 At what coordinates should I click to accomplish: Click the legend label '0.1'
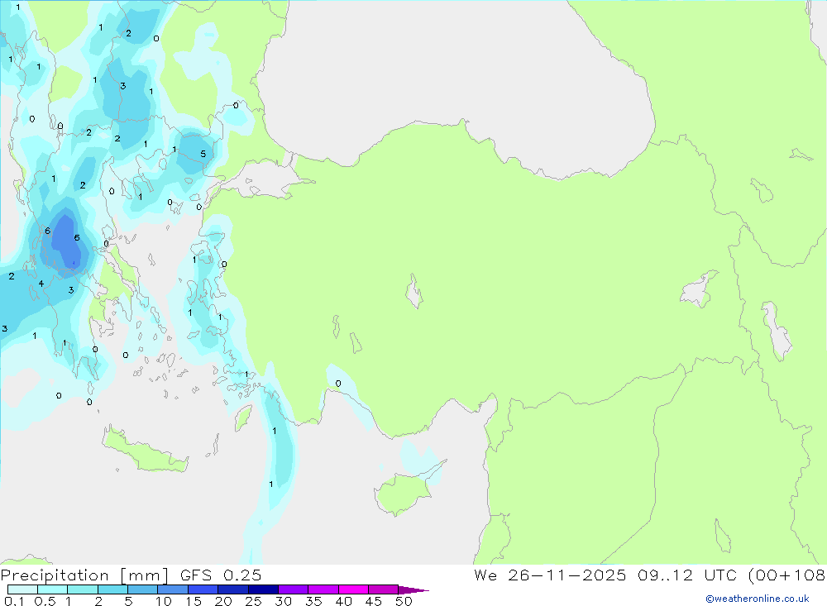tap(14, 601)
